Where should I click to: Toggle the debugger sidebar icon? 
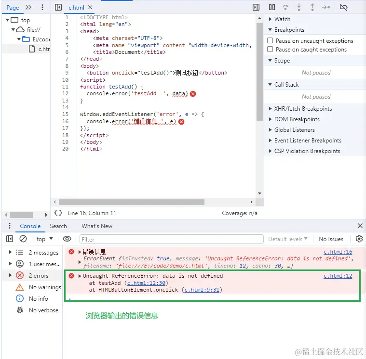point(256,7)
